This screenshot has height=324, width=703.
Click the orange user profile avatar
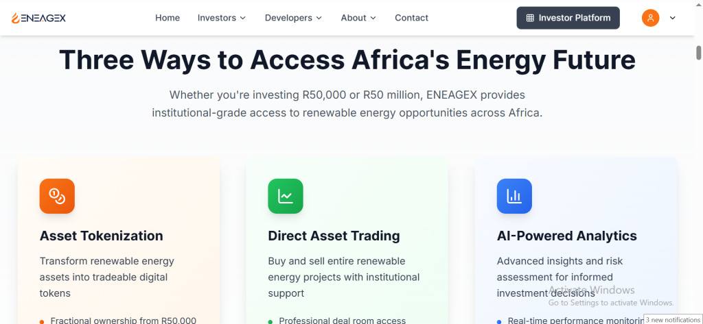[x=650, y=18]
